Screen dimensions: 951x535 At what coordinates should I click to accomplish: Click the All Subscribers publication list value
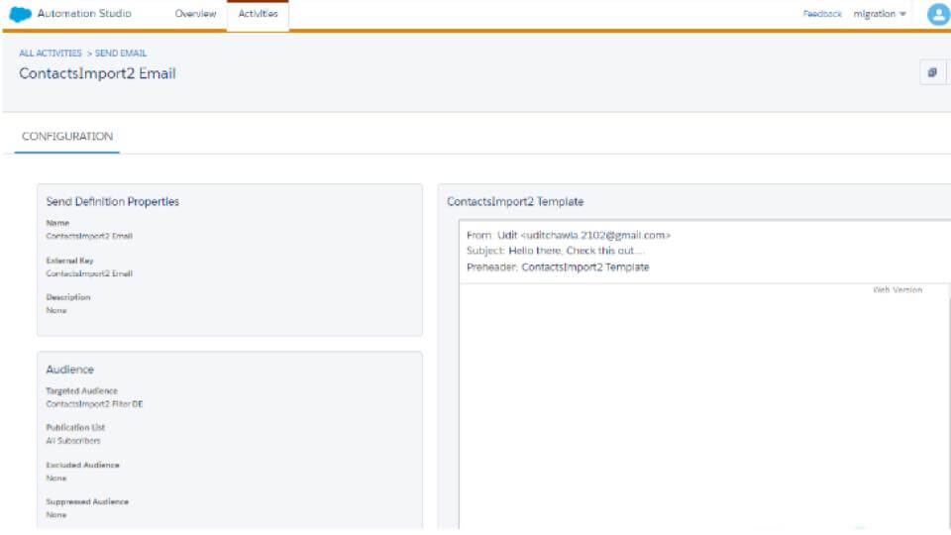tap(73, 441)
